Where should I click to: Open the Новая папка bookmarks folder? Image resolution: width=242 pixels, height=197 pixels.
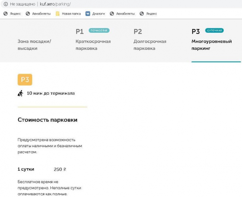coord(68,14)
